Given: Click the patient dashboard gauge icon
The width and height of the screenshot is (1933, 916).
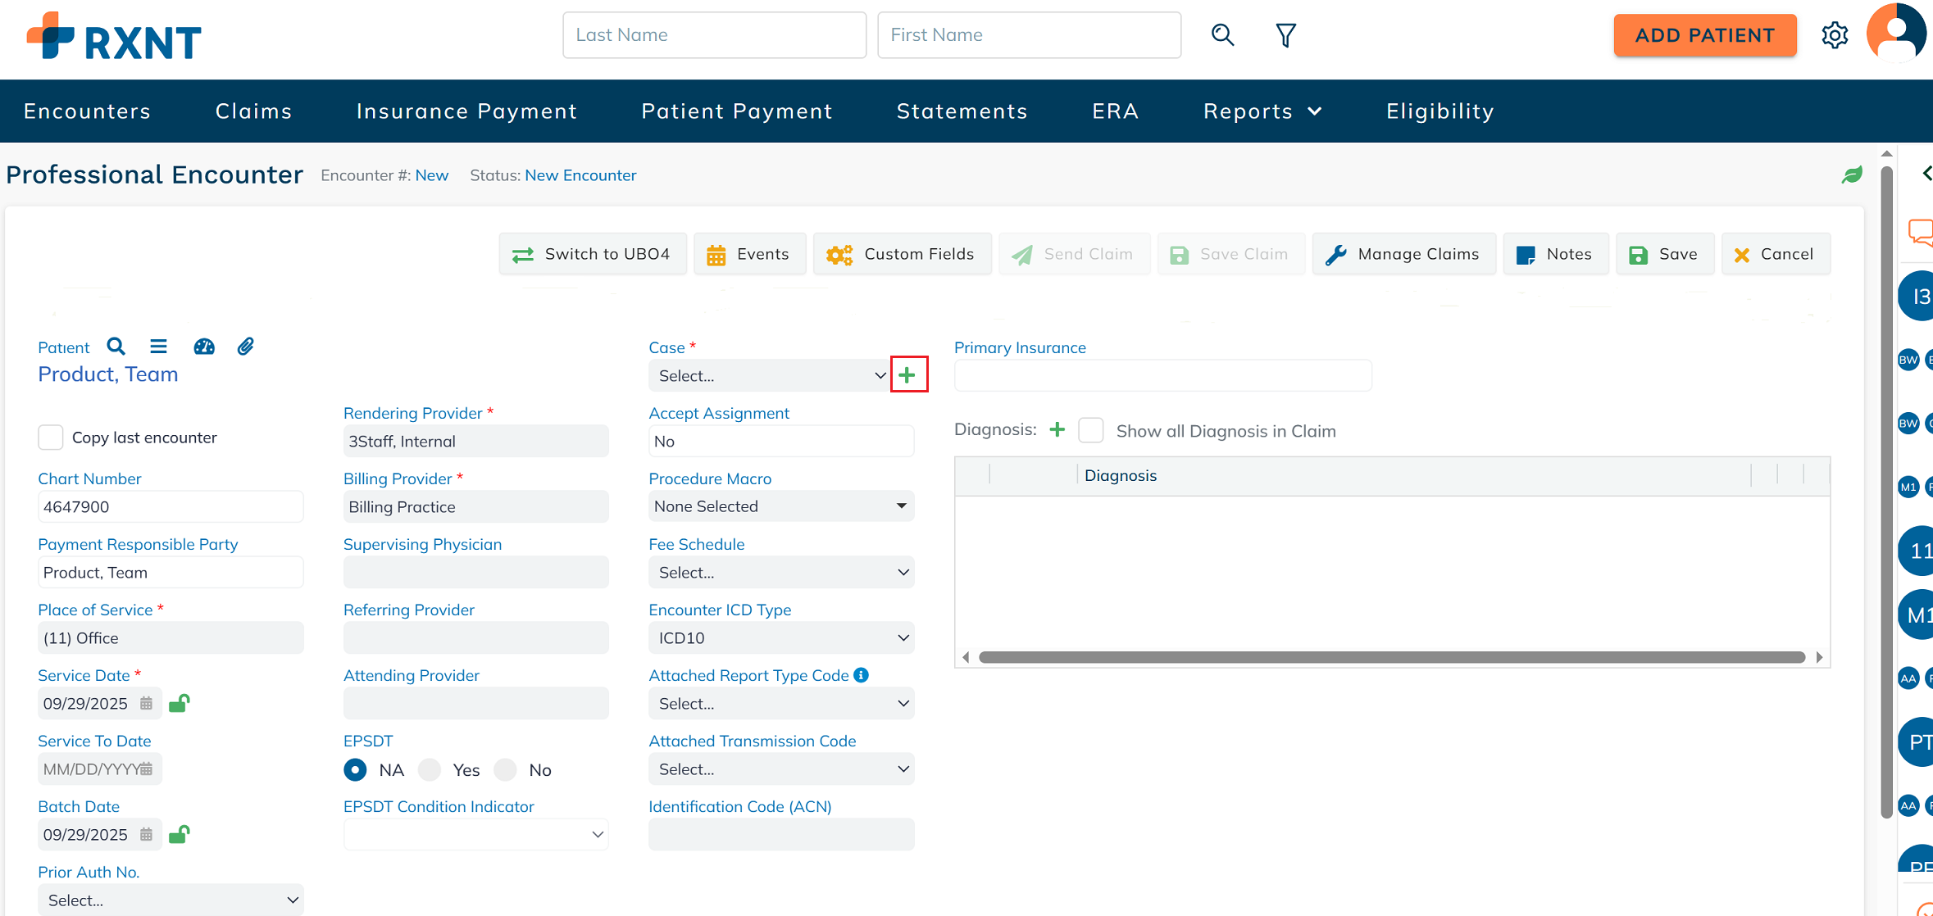Looking at the screenshot, I should pyautogui.click(x=204, y=347).
